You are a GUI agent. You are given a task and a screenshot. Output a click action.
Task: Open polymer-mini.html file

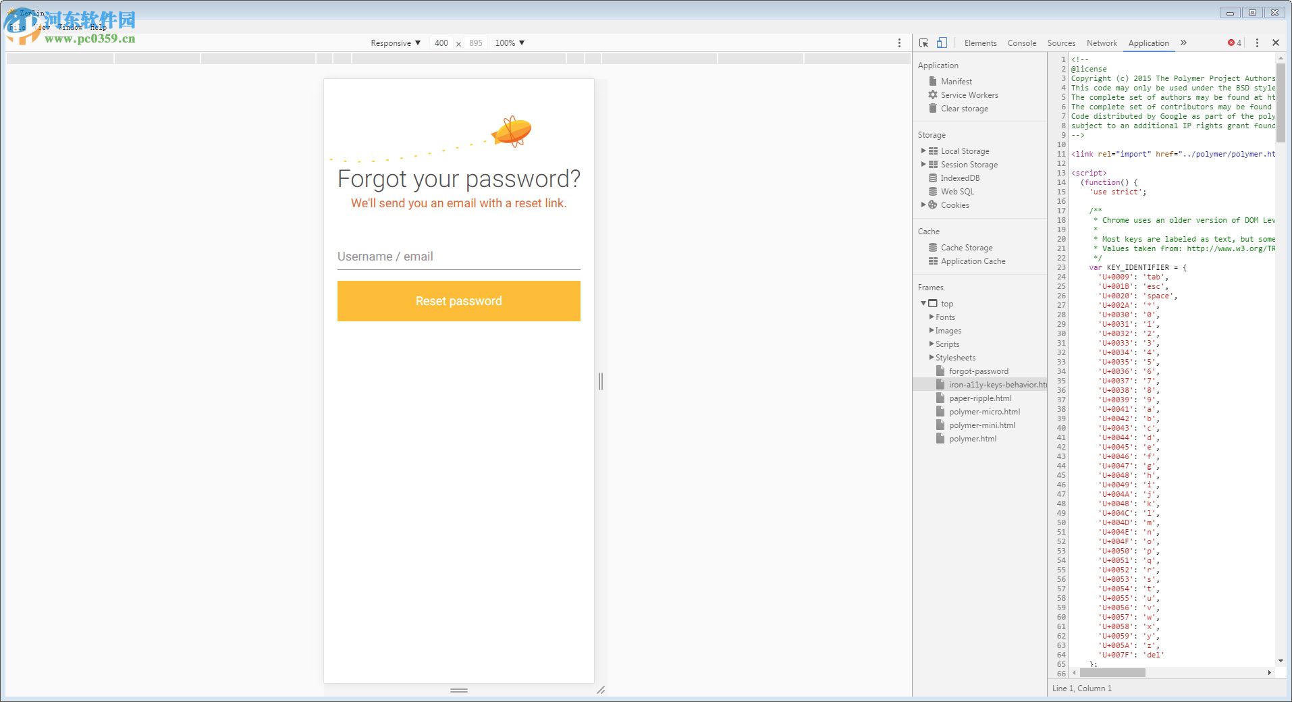981,425
